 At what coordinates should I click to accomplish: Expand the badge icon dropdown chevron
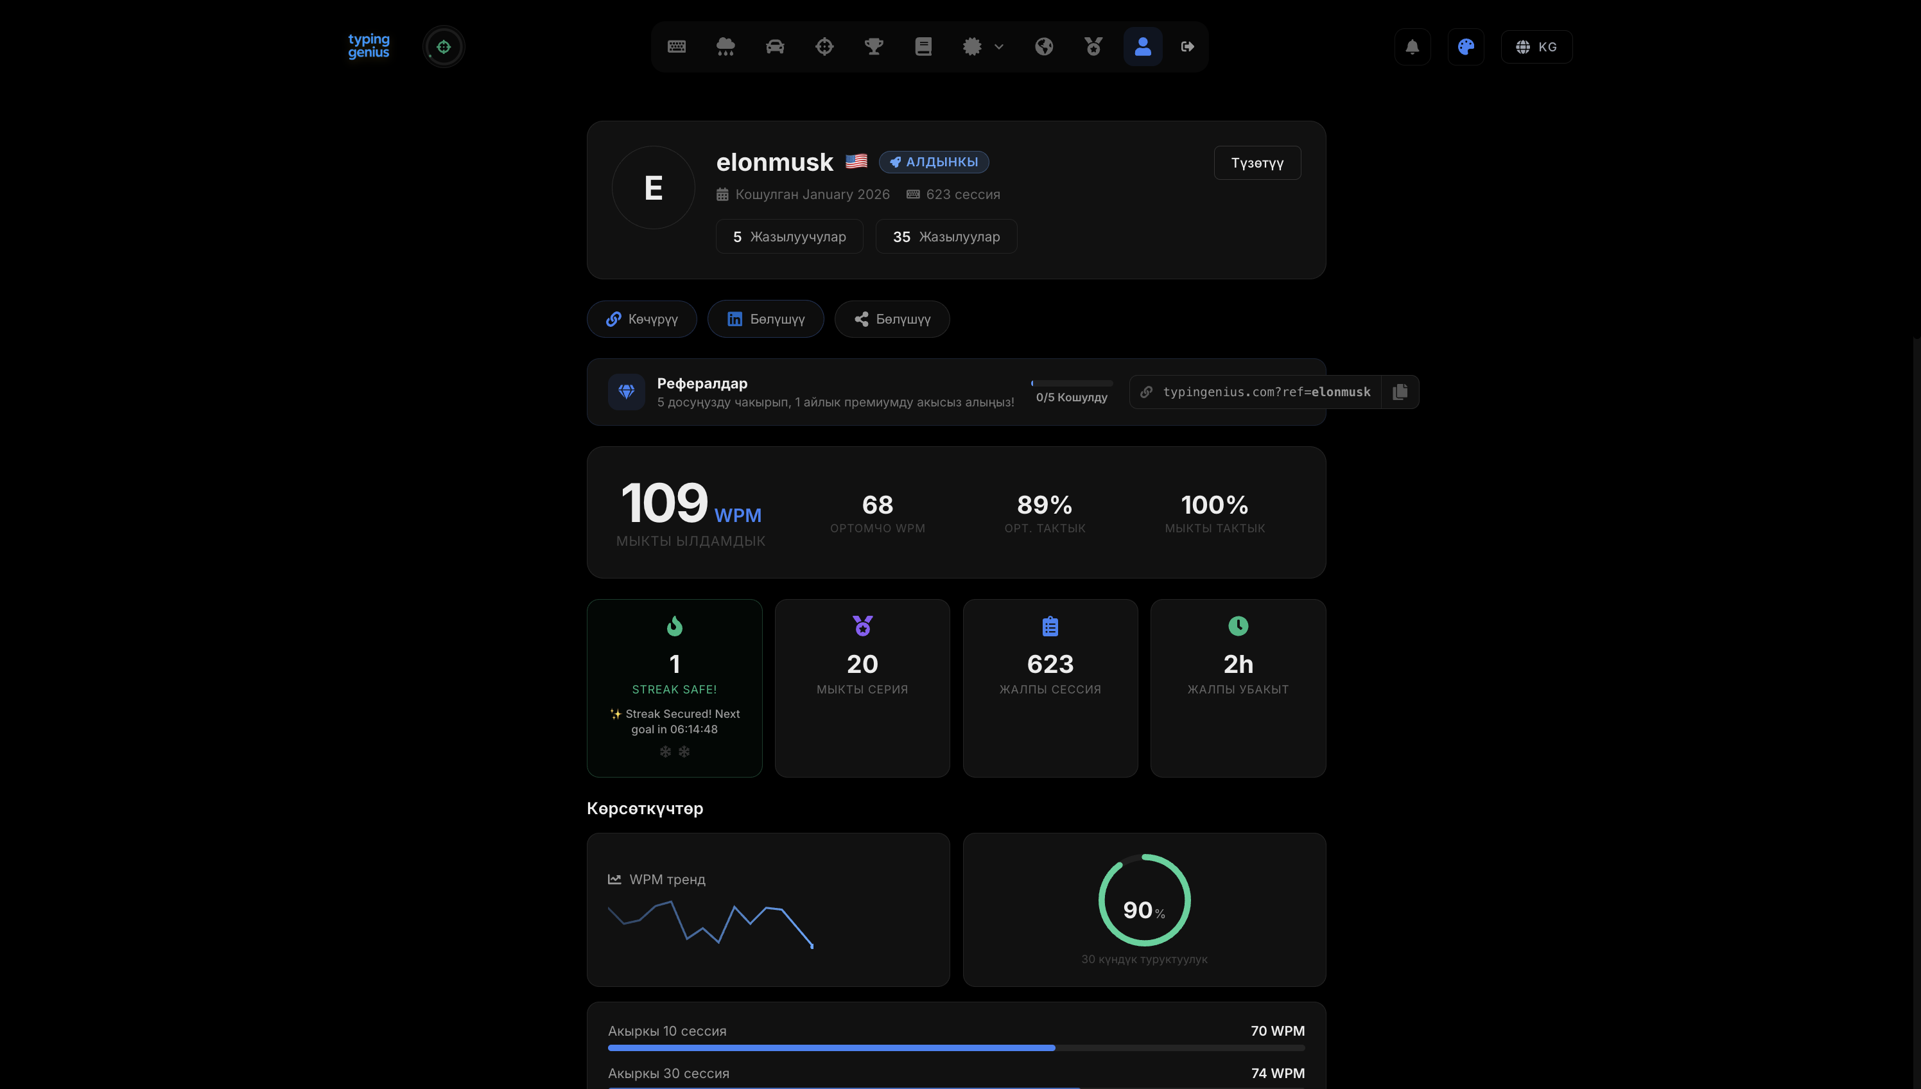pos(999,46)
